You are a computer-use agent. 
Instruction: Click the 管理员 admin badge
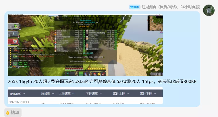click(135, 7)
